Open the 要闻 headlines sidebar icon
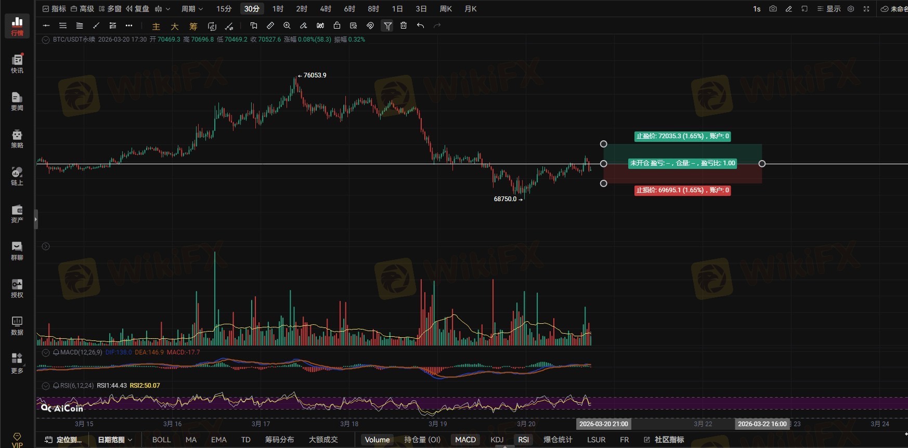The height and width of the screenshot is (448, 908). (x=17, y=101)
